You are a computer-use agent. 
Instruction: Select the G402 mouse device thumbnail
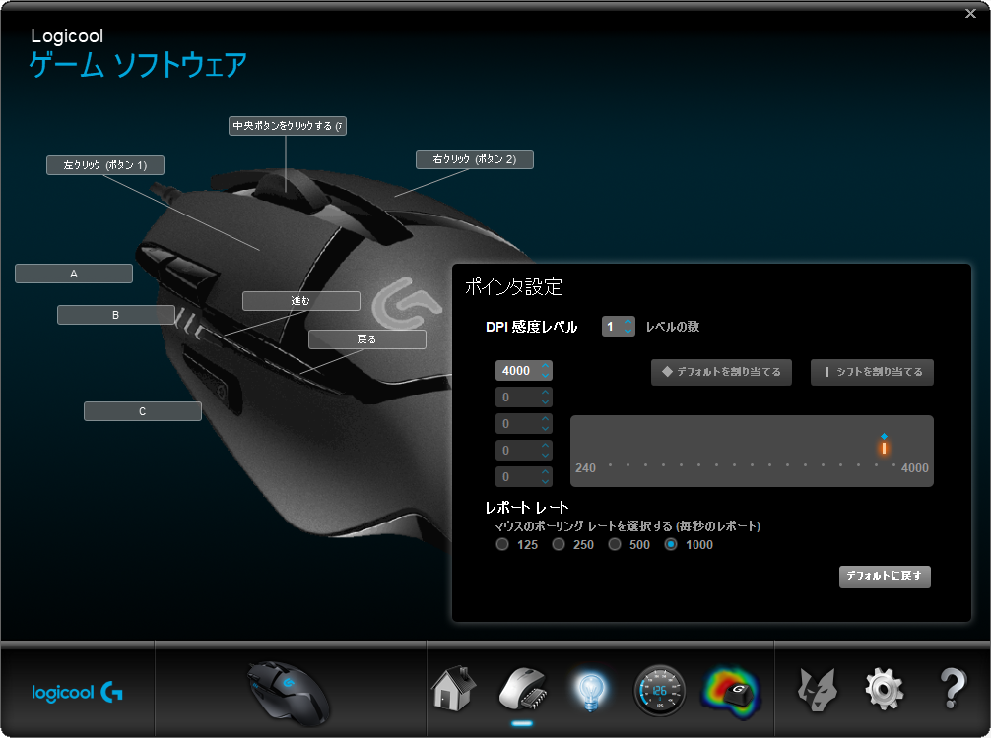(x=289, y=692)
